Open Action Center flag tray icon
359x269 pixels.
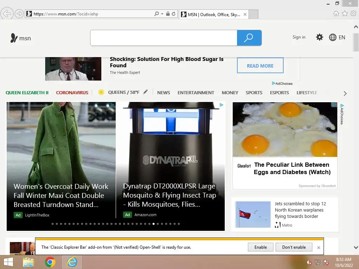[326, 262]
